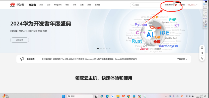Click the floppy disk save icon
Screen dimensions: 209x98
coord(206,25)
